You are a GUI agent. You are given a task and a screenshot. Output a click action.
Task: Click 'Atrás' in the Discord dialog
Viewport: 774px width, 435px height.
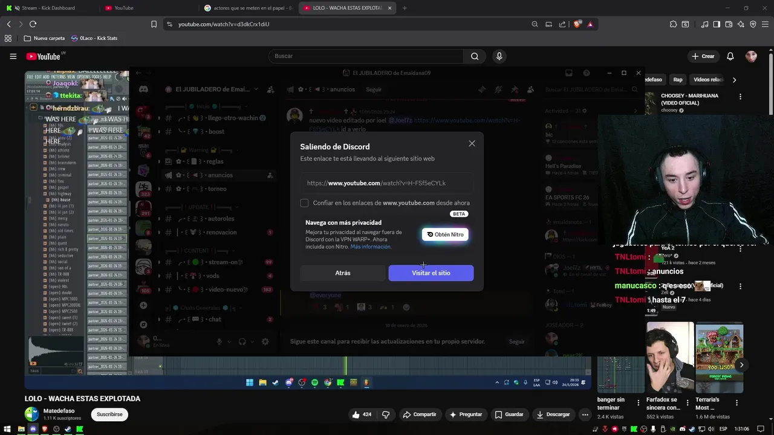tap(343, 273)
